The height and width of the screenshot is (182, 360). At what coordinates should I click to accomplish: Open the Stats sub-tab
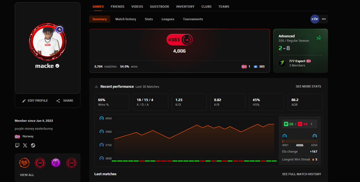pyautogui.click(x=149, y=19)
